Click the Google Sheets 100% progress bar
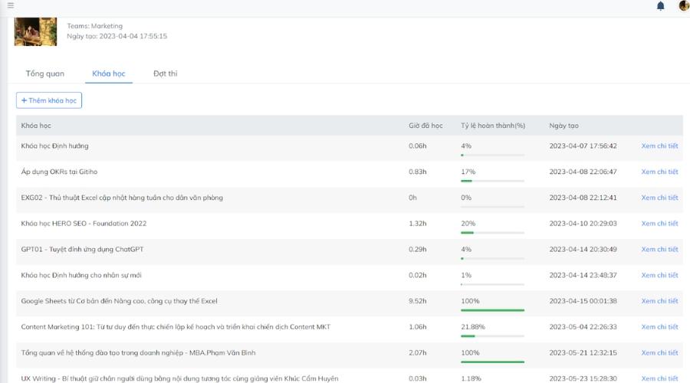The image size is (690, 383). click(x=492, y=310)
